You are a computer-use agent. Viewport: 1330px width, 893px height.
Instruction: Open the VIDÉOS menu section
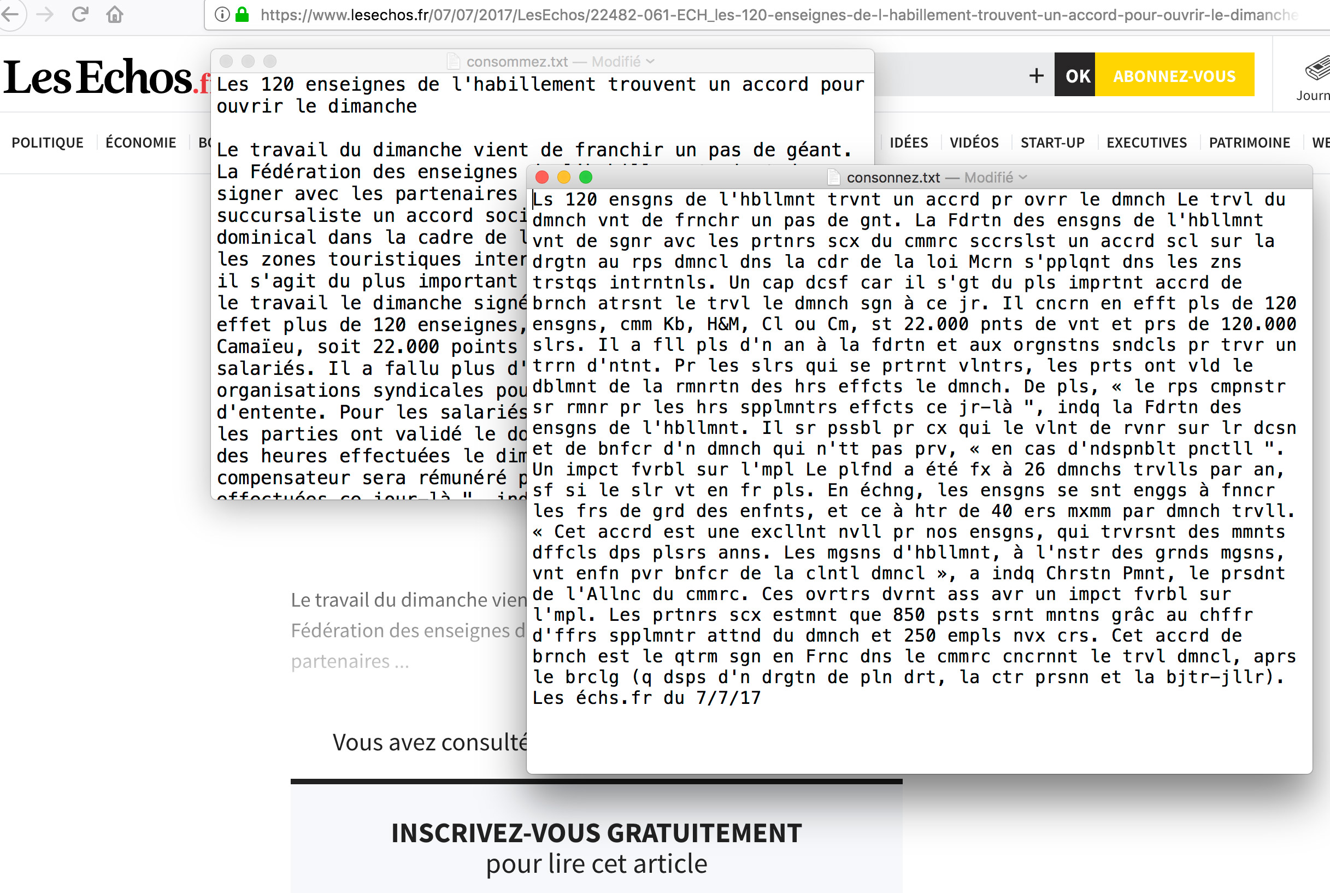click(x=974, y=143)
